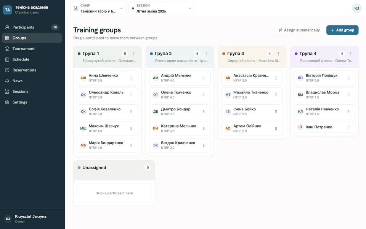The width and height of the screenshot is (366, 229).
Task: Open the Група 4 options menu
Action: tap(351, 54)
